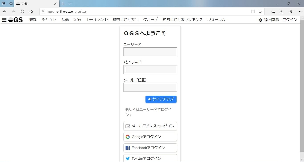
Task: Click the Edge home icon
Action: click(x=31, y=11)
